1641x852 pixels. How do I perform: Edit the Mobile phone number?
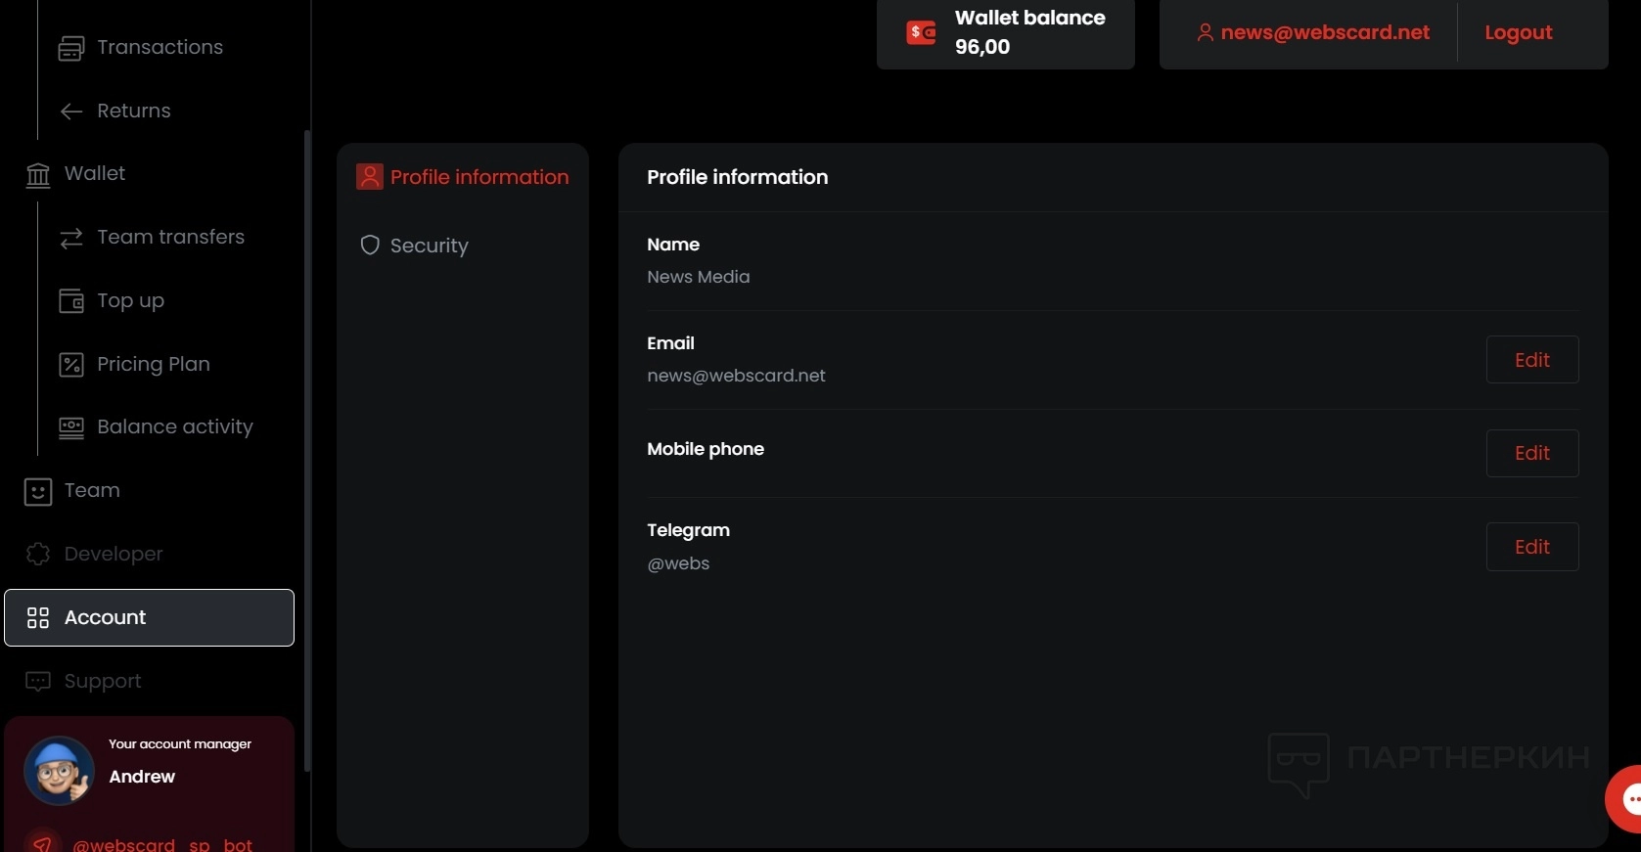point(1531,453)
